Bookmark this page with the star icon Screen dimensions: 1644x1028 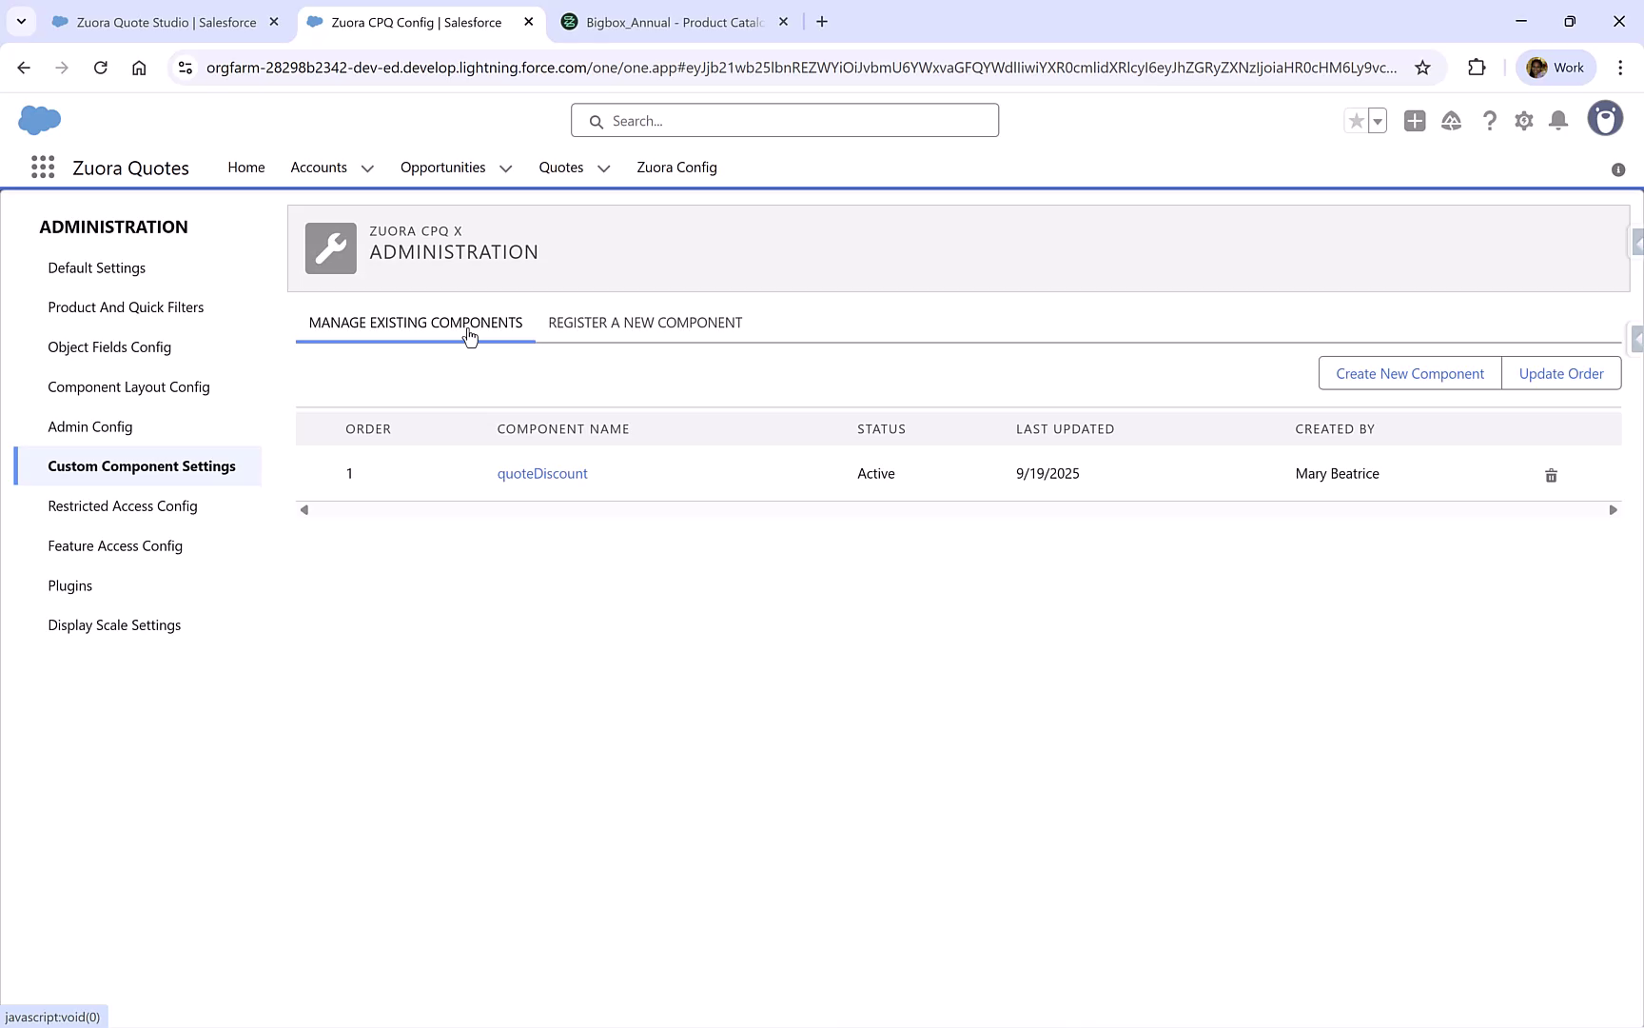[1423, 68]
